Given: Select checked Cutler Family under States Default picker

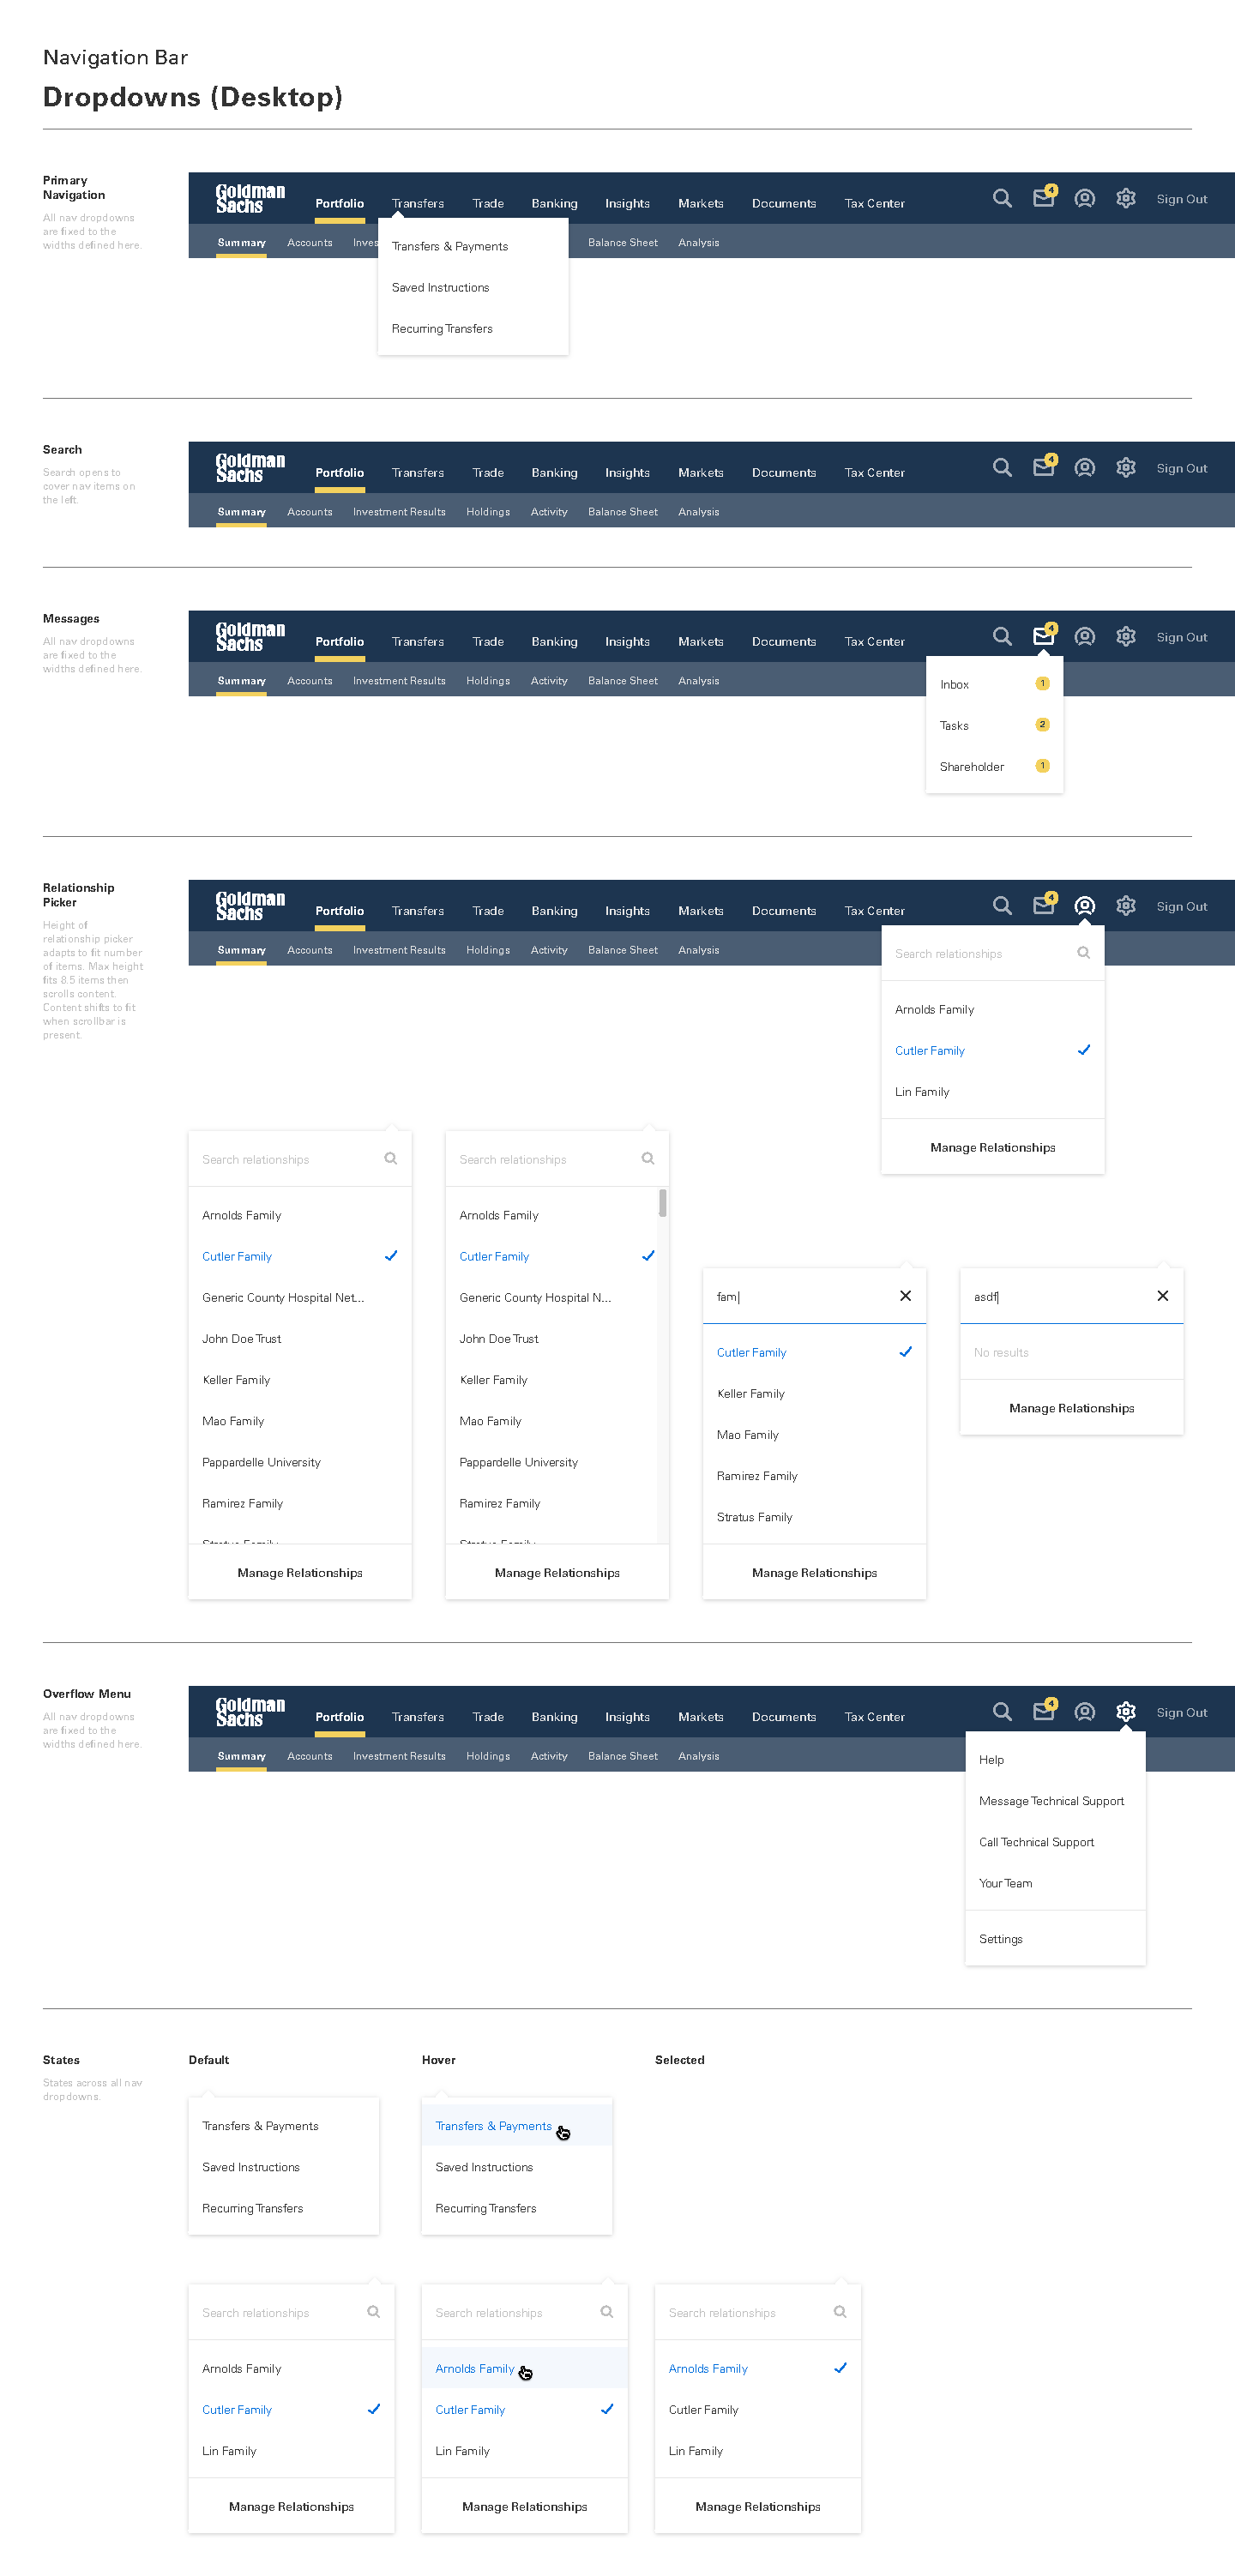Looking at the screenshot, I should [x=291, y=2409].
